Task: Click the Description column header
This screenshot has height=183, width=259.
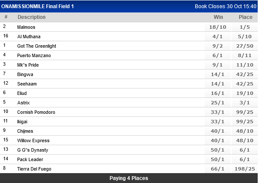Action: tap(31, 17)
